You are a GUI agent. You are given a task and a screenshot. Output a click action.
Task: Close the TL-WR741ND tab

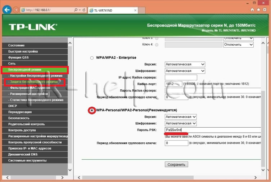point(135,10)
